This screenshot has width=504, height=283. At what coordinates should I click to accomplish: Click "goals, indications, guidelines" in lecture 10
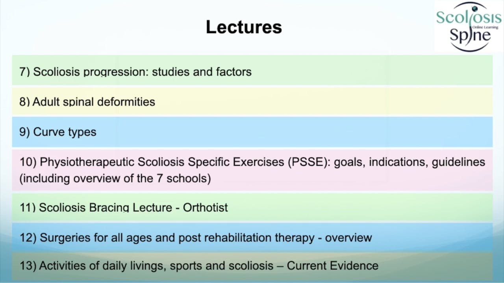[409, 162]
